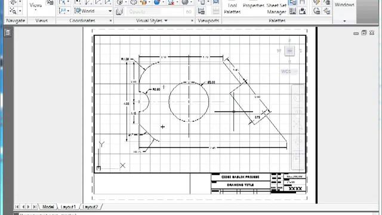Switch to the Model tab
The width and height of the screenshot is (382, 215).
pyautogui.click(x=48, y=207)
